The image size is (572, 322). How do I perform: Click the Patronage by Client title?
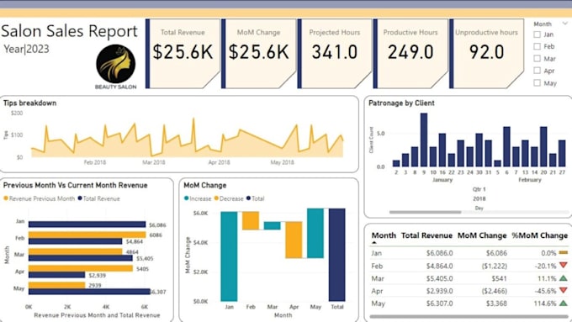pyautogui.click(x=401, y=103)
